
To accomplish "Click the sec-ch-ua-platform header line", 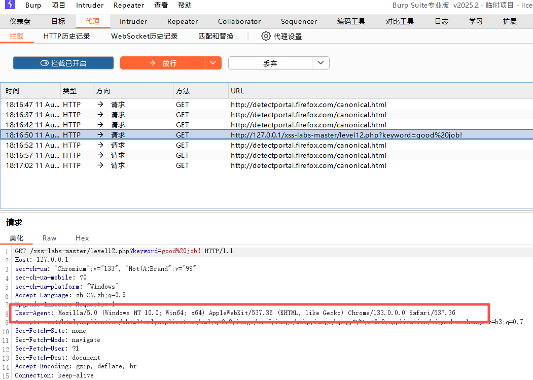I will pyautogui.click(x=66, y=287).
